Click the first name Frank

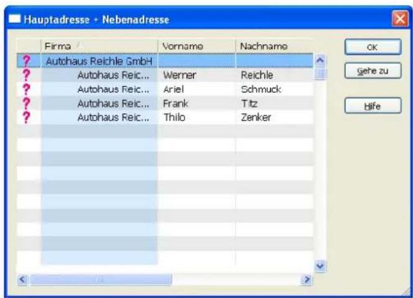point(176,103)
